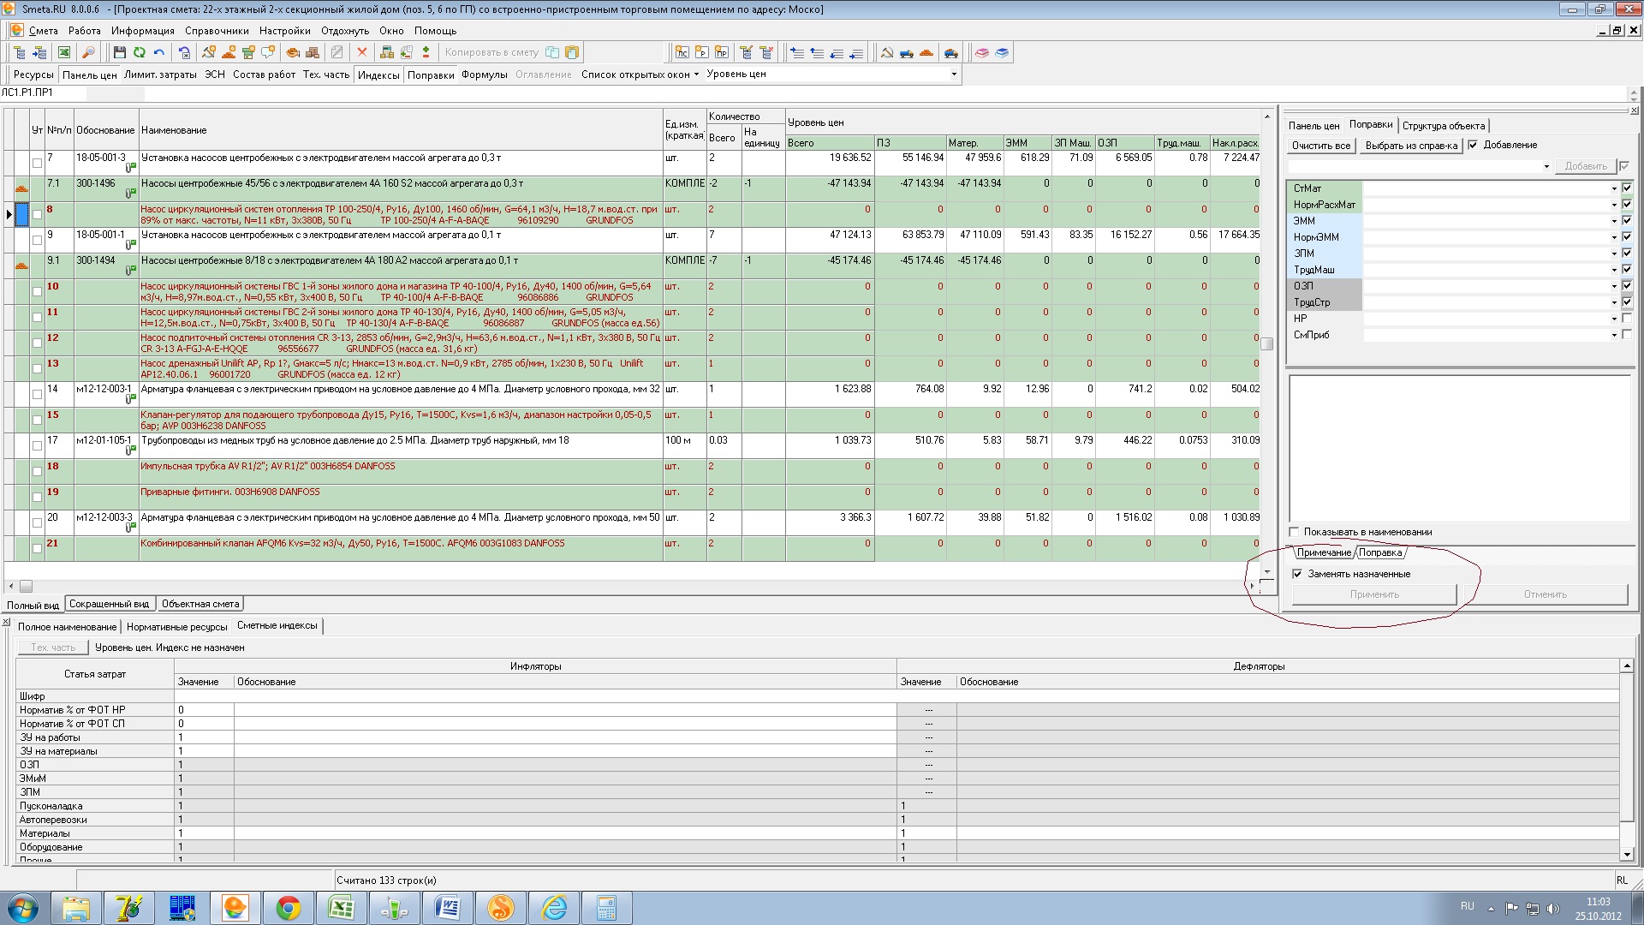The width and height of the screenshot is (1644, 925).
Task: Click the save (floppy disk) toolbar icon
Action: coord(119,52)
